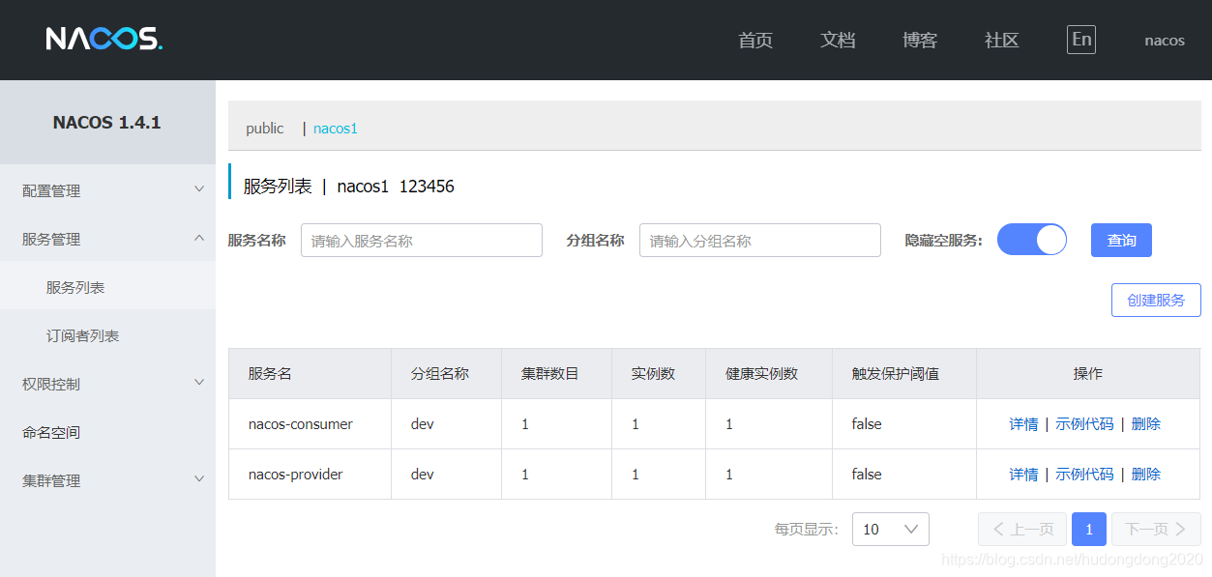The image size is (1212, 577).
Task: Switch to the nacos1 namespace tab
Action: point(336,128)
